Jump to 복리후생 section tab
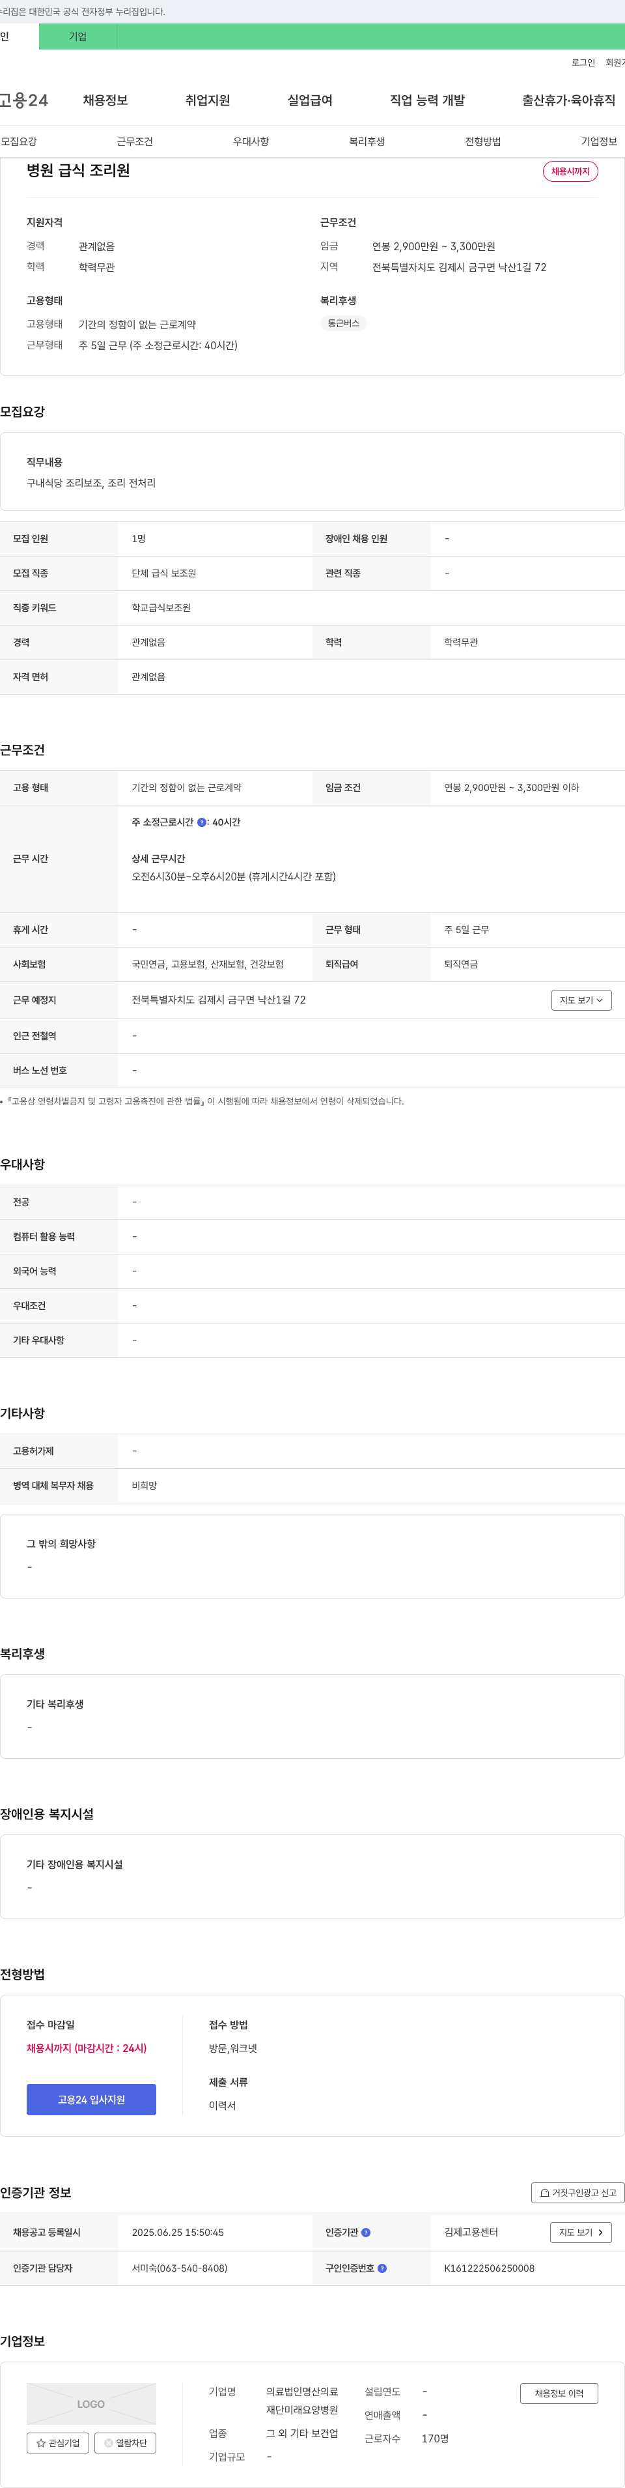Viewport: 625px width, 2488px height. click(x=367, y=141)
